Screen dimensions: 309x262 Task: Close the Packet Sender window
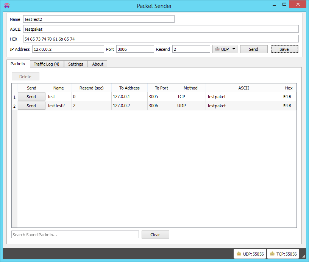(x=298, y=4)
